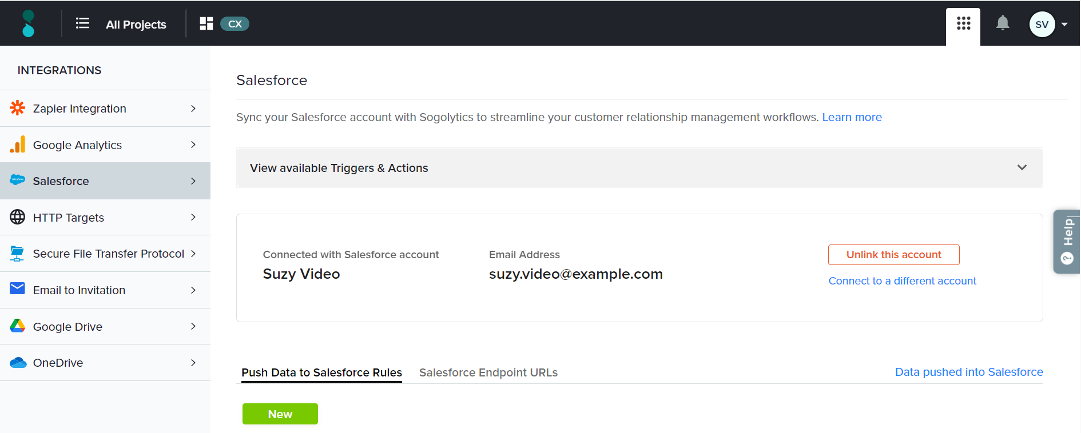Open notifications bell
The image size is (1081, 433).
coord(1002,23)
